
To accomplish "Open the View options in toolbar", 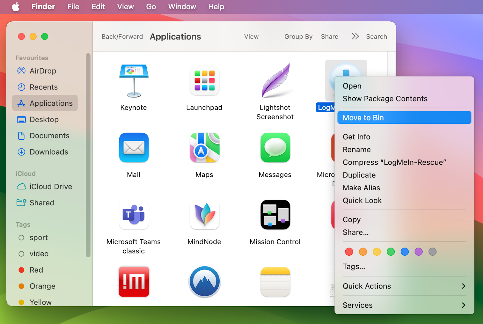I will coord(251,36).
